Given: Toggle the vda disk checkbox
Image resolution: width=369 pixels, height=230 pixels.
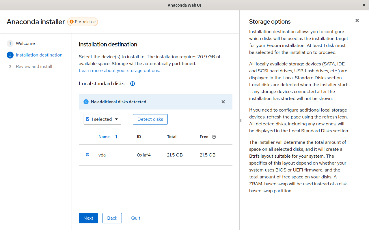Looking at the screenshot, I should click(87, 154).
